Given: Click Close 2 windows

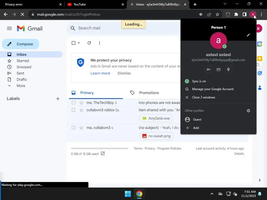Looking at the screenshot, I should coord(219,97).
